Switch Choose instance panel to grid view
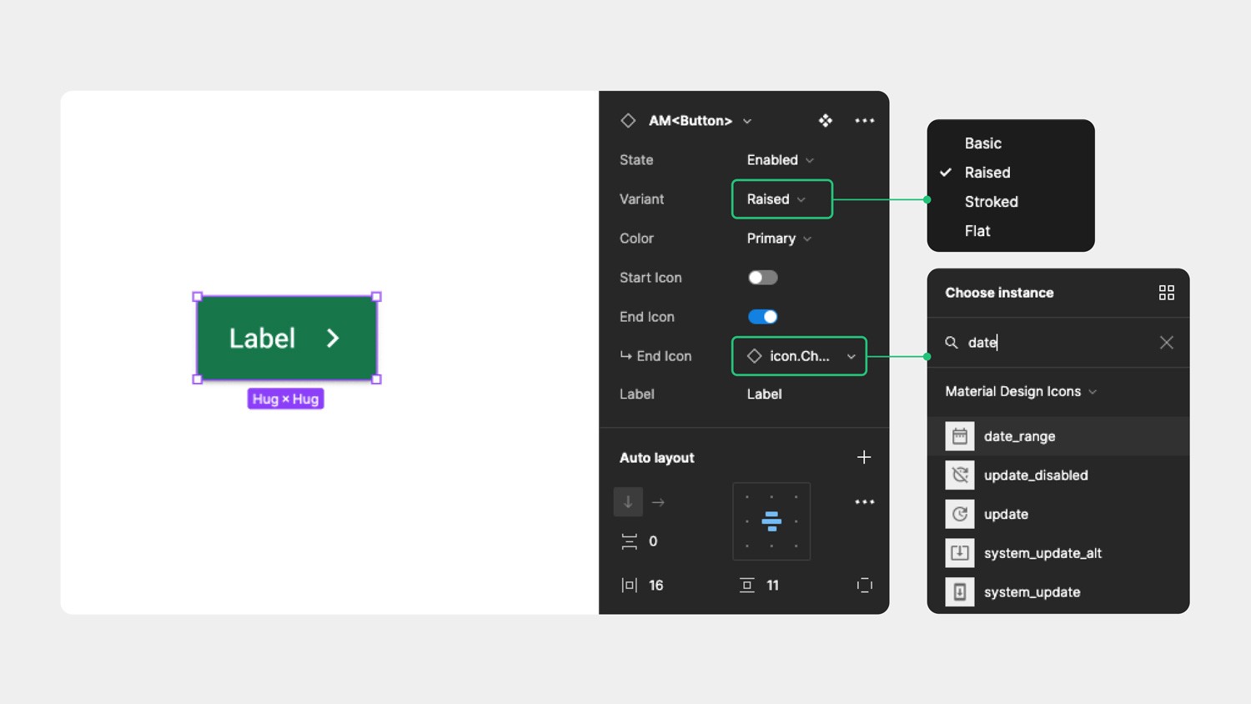1251x704 pixels. tap(1166, 293)
